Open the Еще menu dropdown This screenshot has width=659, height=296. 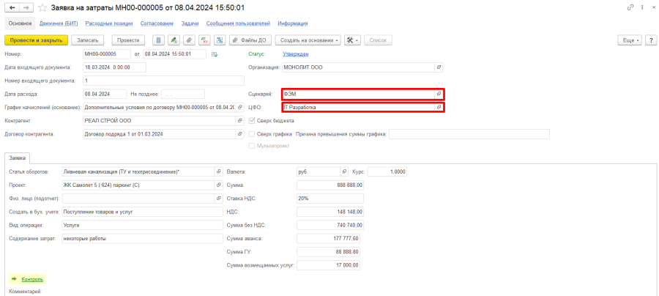click(x=629, y=40)
